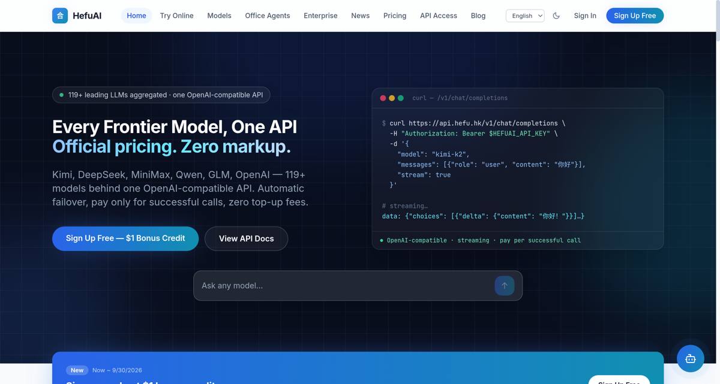The height and width of the screenshot is (384, 720).
Task: Click the "model": "kimi-k2" line
Action: click(433, 155)
